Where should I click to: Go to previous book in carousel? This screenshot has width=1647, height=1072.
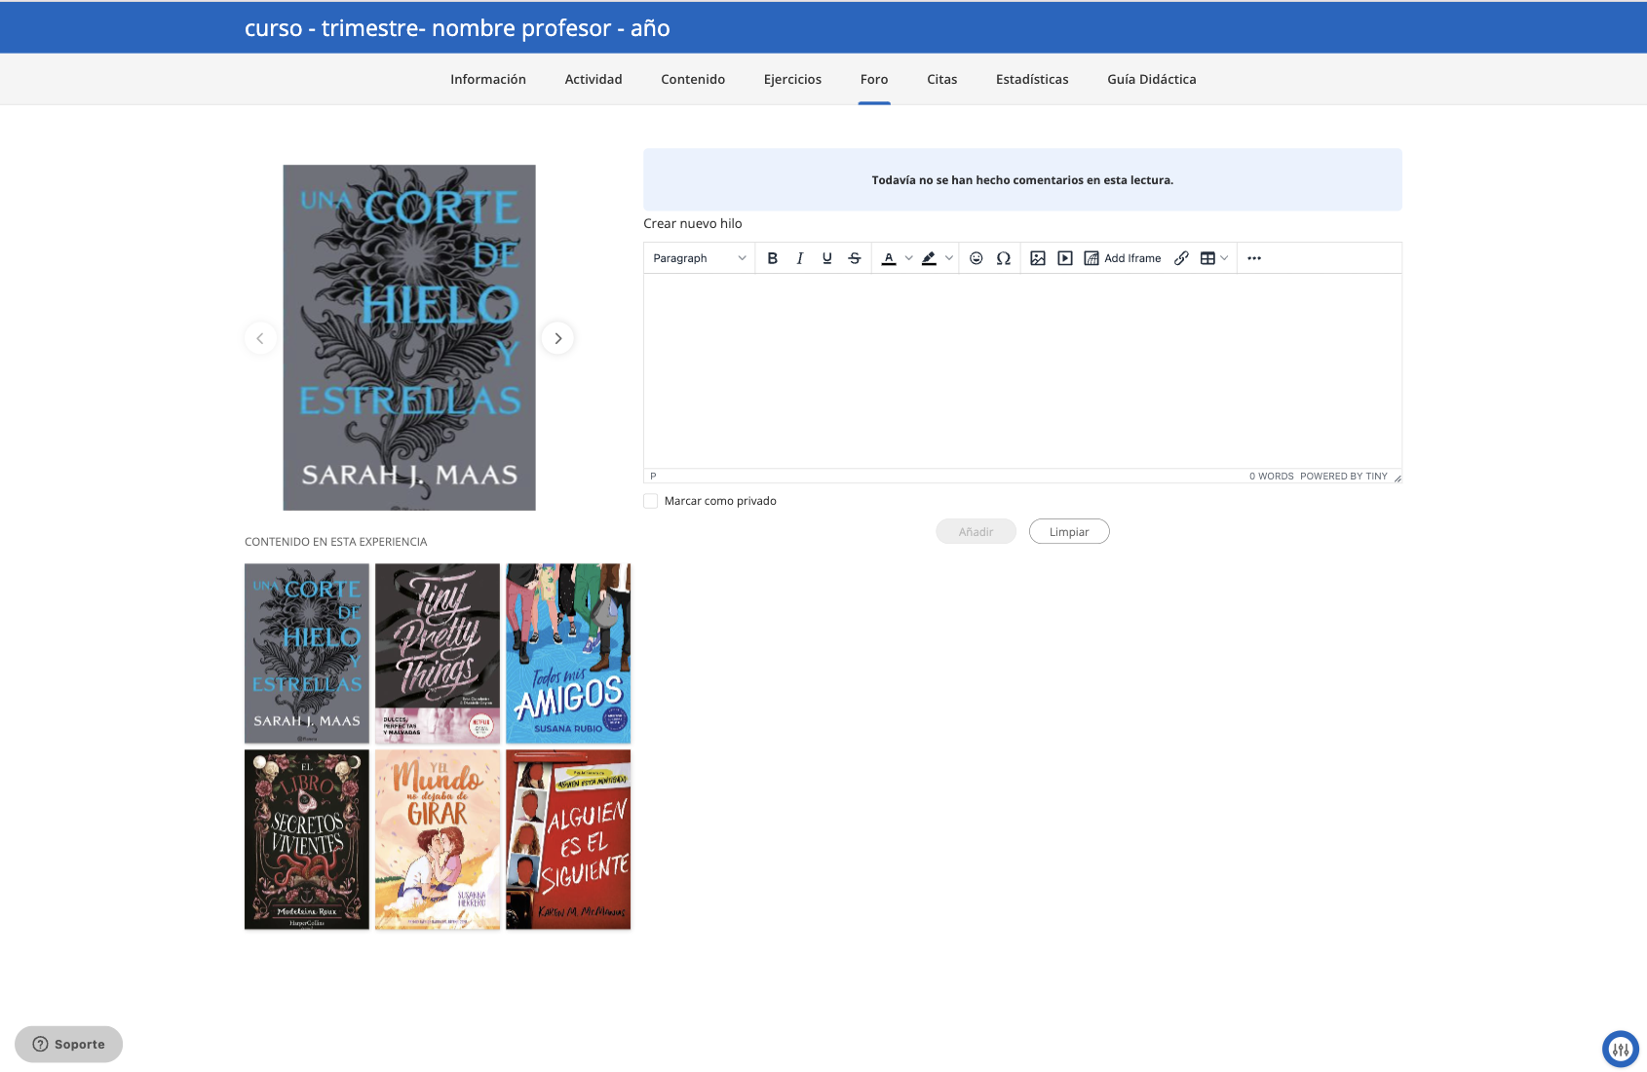[260, 338]
